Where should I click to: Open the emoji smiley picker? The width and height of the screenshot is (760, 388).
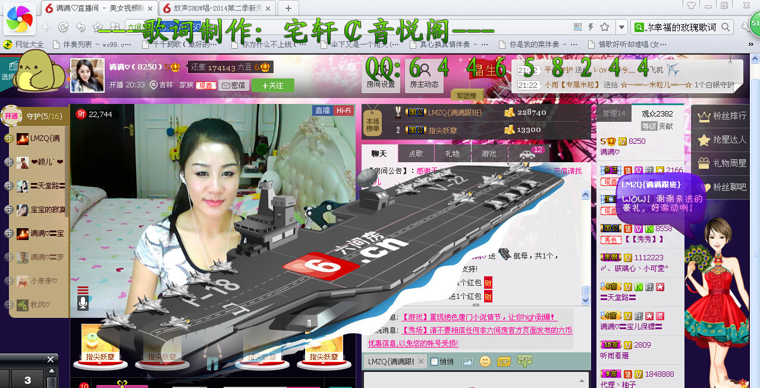pyautogui.click(x=485, y=361)
